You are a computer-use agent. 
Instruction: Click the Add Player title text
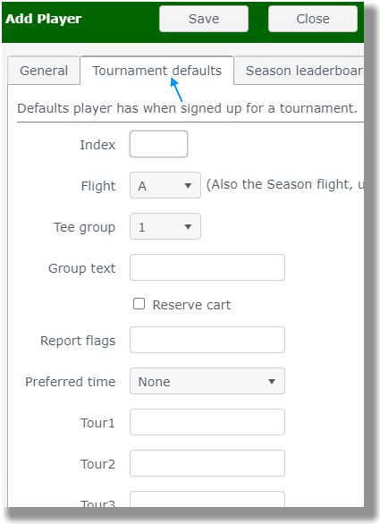[x=44, y=19]
